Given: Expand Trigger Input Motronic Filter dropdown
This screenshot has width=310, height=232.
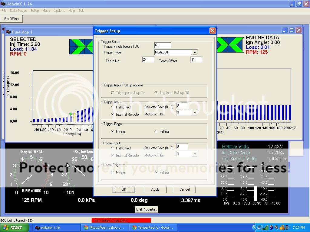Looking at the screenshot, I should point(195,113).
